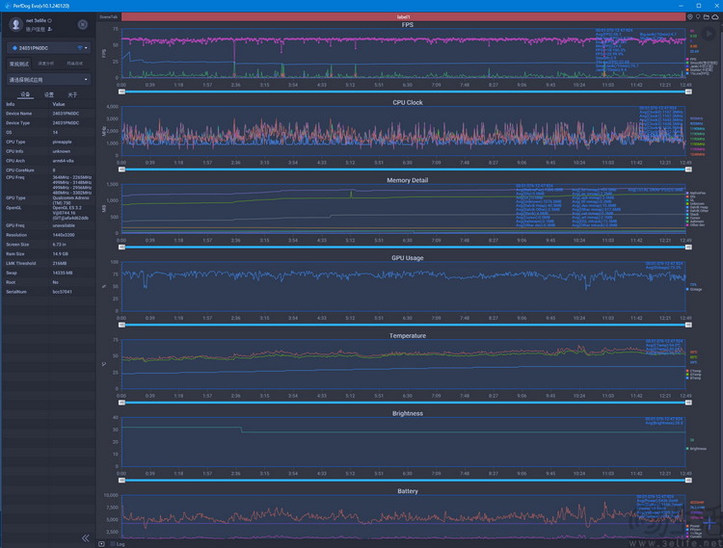Click the cloud upload icon
The width and height of the screenshot is (723, 548).
click(715, 17)
